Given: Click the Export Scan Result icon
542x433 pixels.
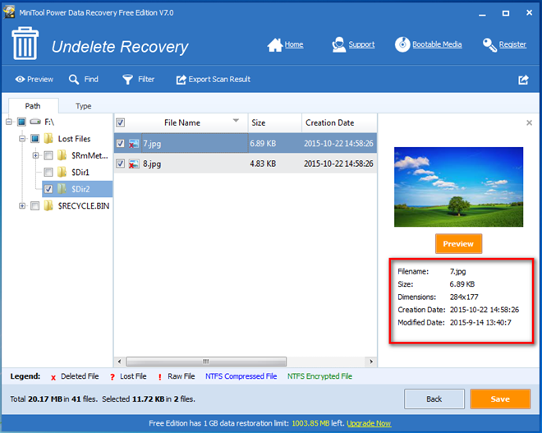Looking at the screenshot, I should [181, 80].
